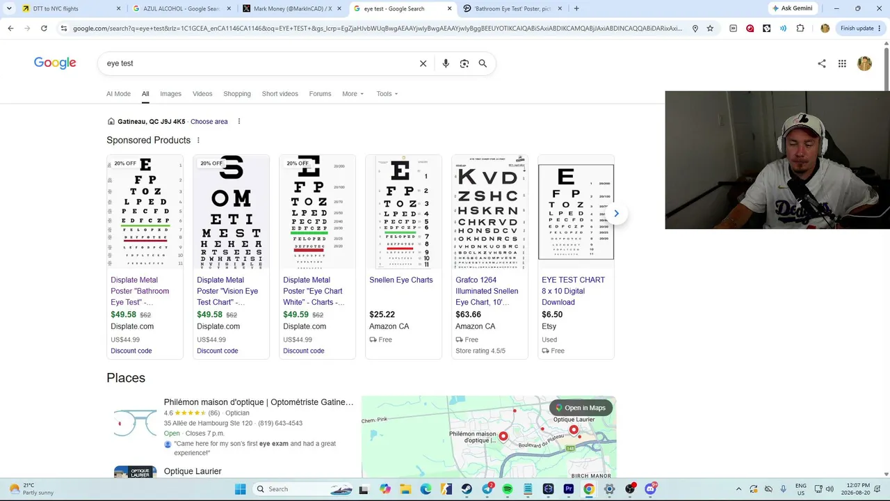This screenshot has width=890, height=501.
Task: Open the Short videos results tab
Action: click(280, 94)
